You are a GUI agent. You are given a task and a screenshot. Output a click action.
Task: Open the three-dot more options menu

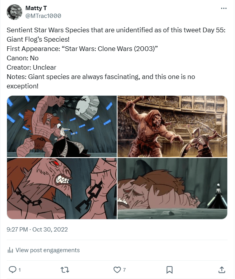click(223, 8)
